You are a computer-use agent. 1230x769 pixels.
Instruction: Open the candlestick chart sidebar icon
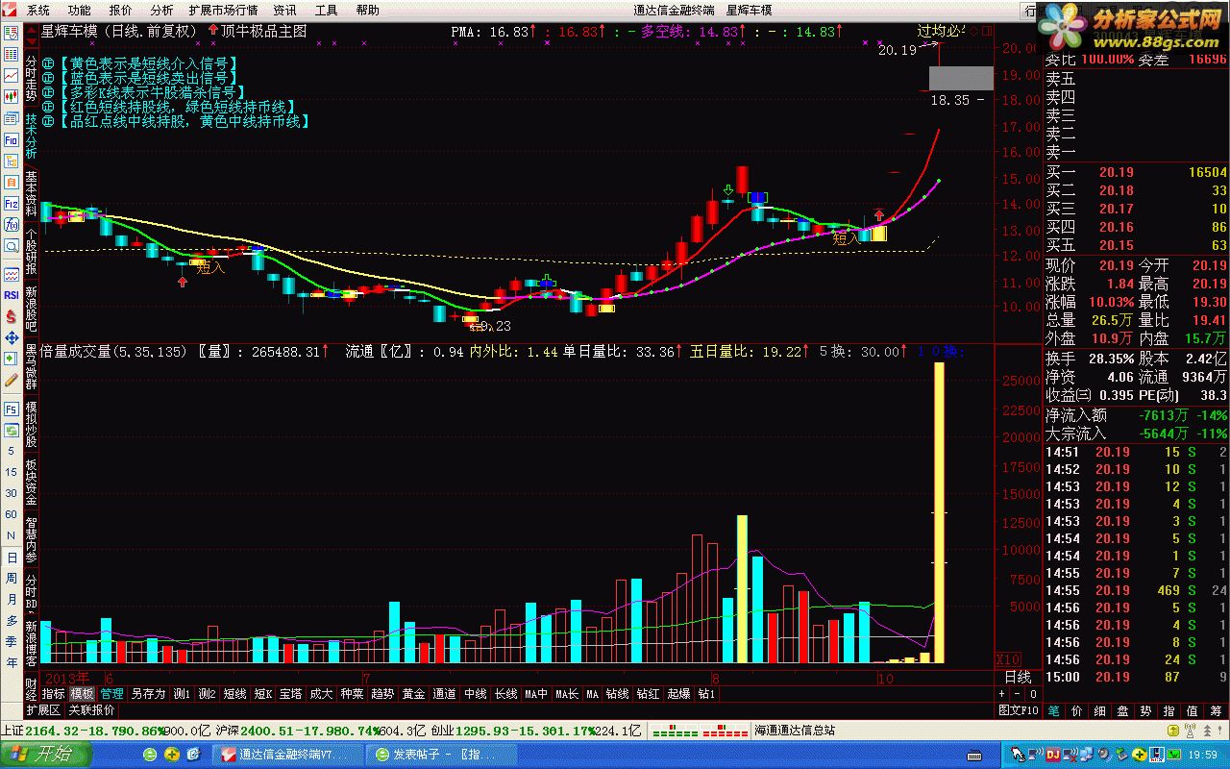click(x=11, y=96)
